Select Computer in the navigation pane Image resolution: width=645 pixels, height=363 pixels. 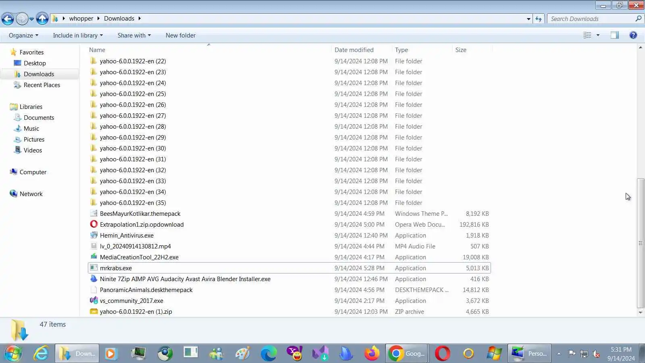point(33,172)
